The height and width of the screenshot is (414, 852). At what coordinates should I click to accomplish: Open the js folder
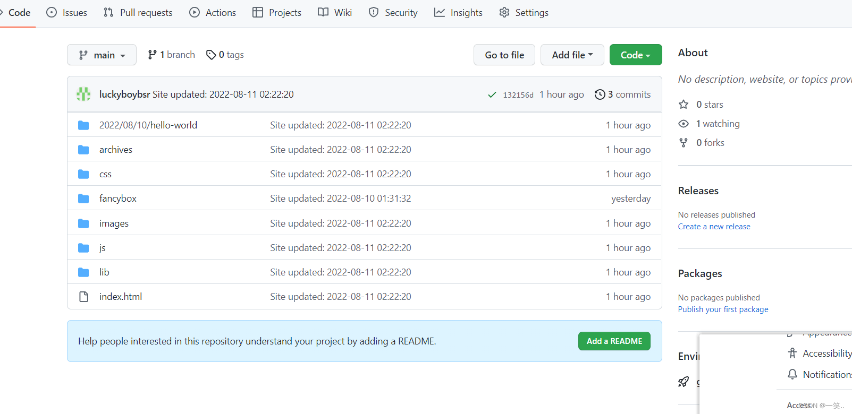click(x=103, y=248)
